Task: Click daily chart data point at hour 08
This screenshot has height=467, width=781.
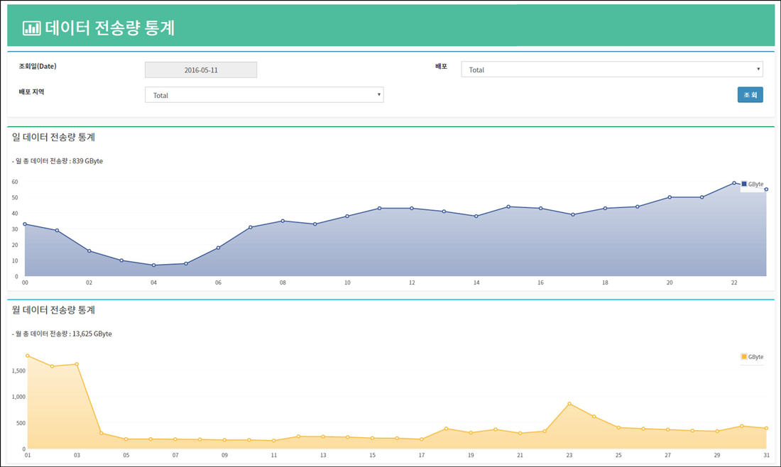Action: (x=283, y=221)
